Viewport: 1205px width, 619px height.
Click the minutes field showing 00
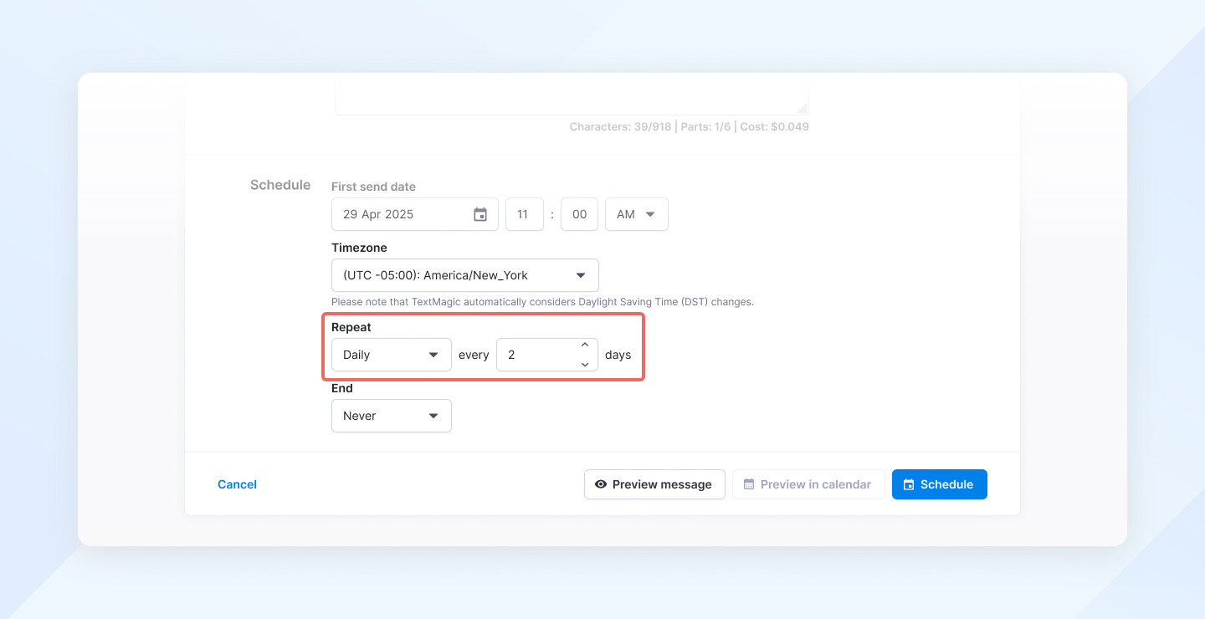tap(579, 215)
